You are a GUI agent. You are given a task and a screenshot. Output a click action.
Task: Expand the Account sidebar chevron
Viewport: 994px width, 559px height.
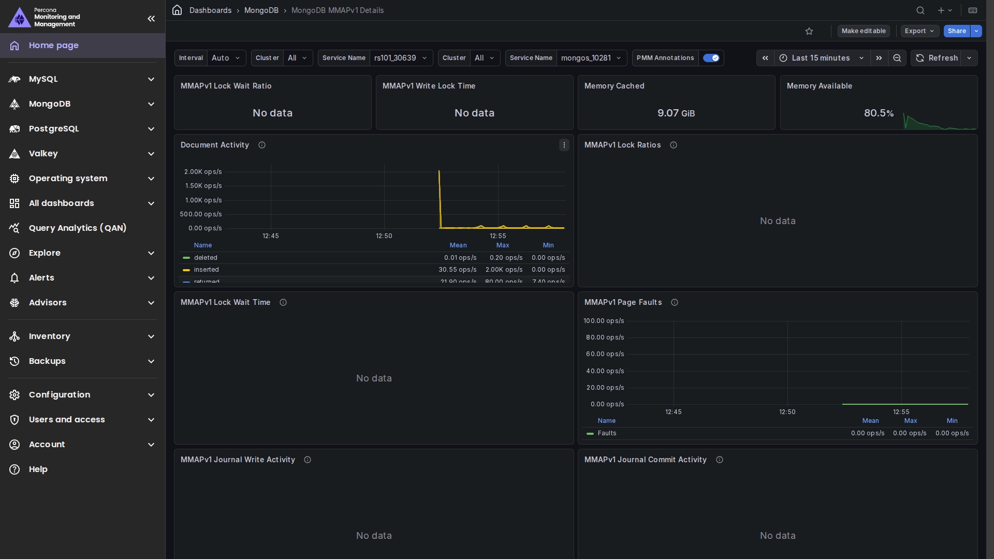tap(151, 445)
